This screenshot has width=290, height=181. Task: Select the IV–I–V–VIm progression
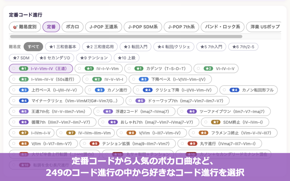[x=99, y=68]
